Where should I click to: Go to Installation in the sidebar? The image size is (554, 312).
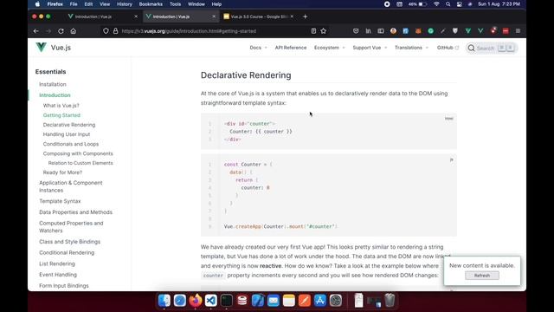(53, 84)
